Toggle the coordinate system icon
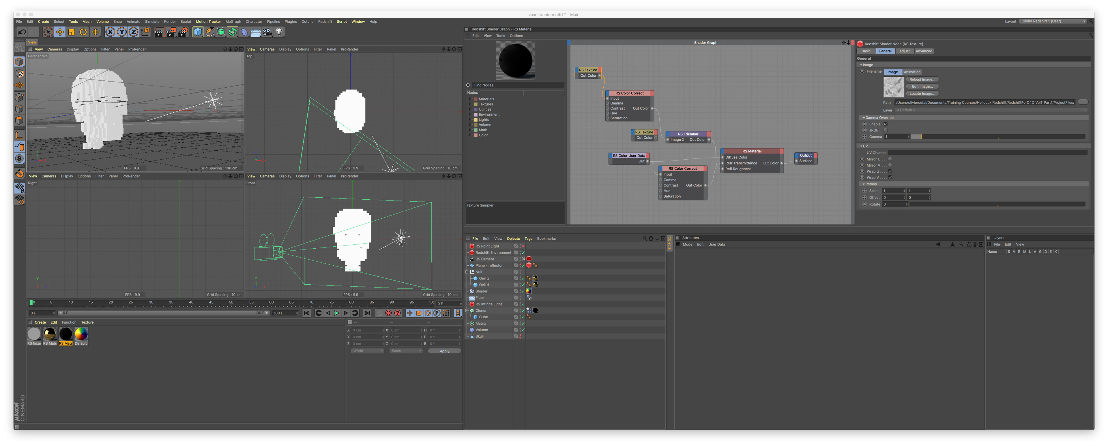 [145, 32]
